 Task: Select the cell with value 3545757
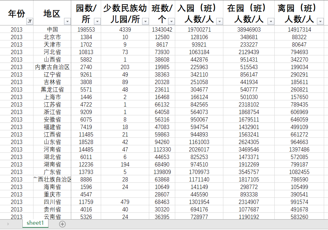click(249, 172)
